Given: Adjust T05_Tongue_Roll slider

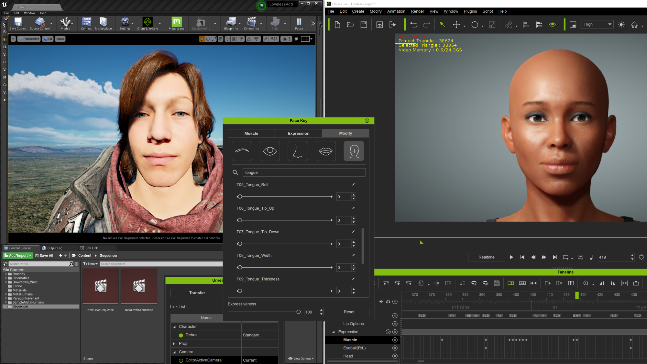Looking at the screenshot, I should [x=240, y=197].
